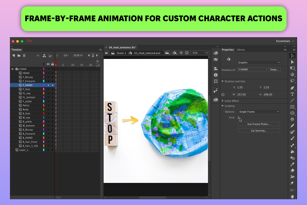Lock the Pelvis layer
Image resolution: width=307 pixels, height=205 pixels.
point(52,105)
